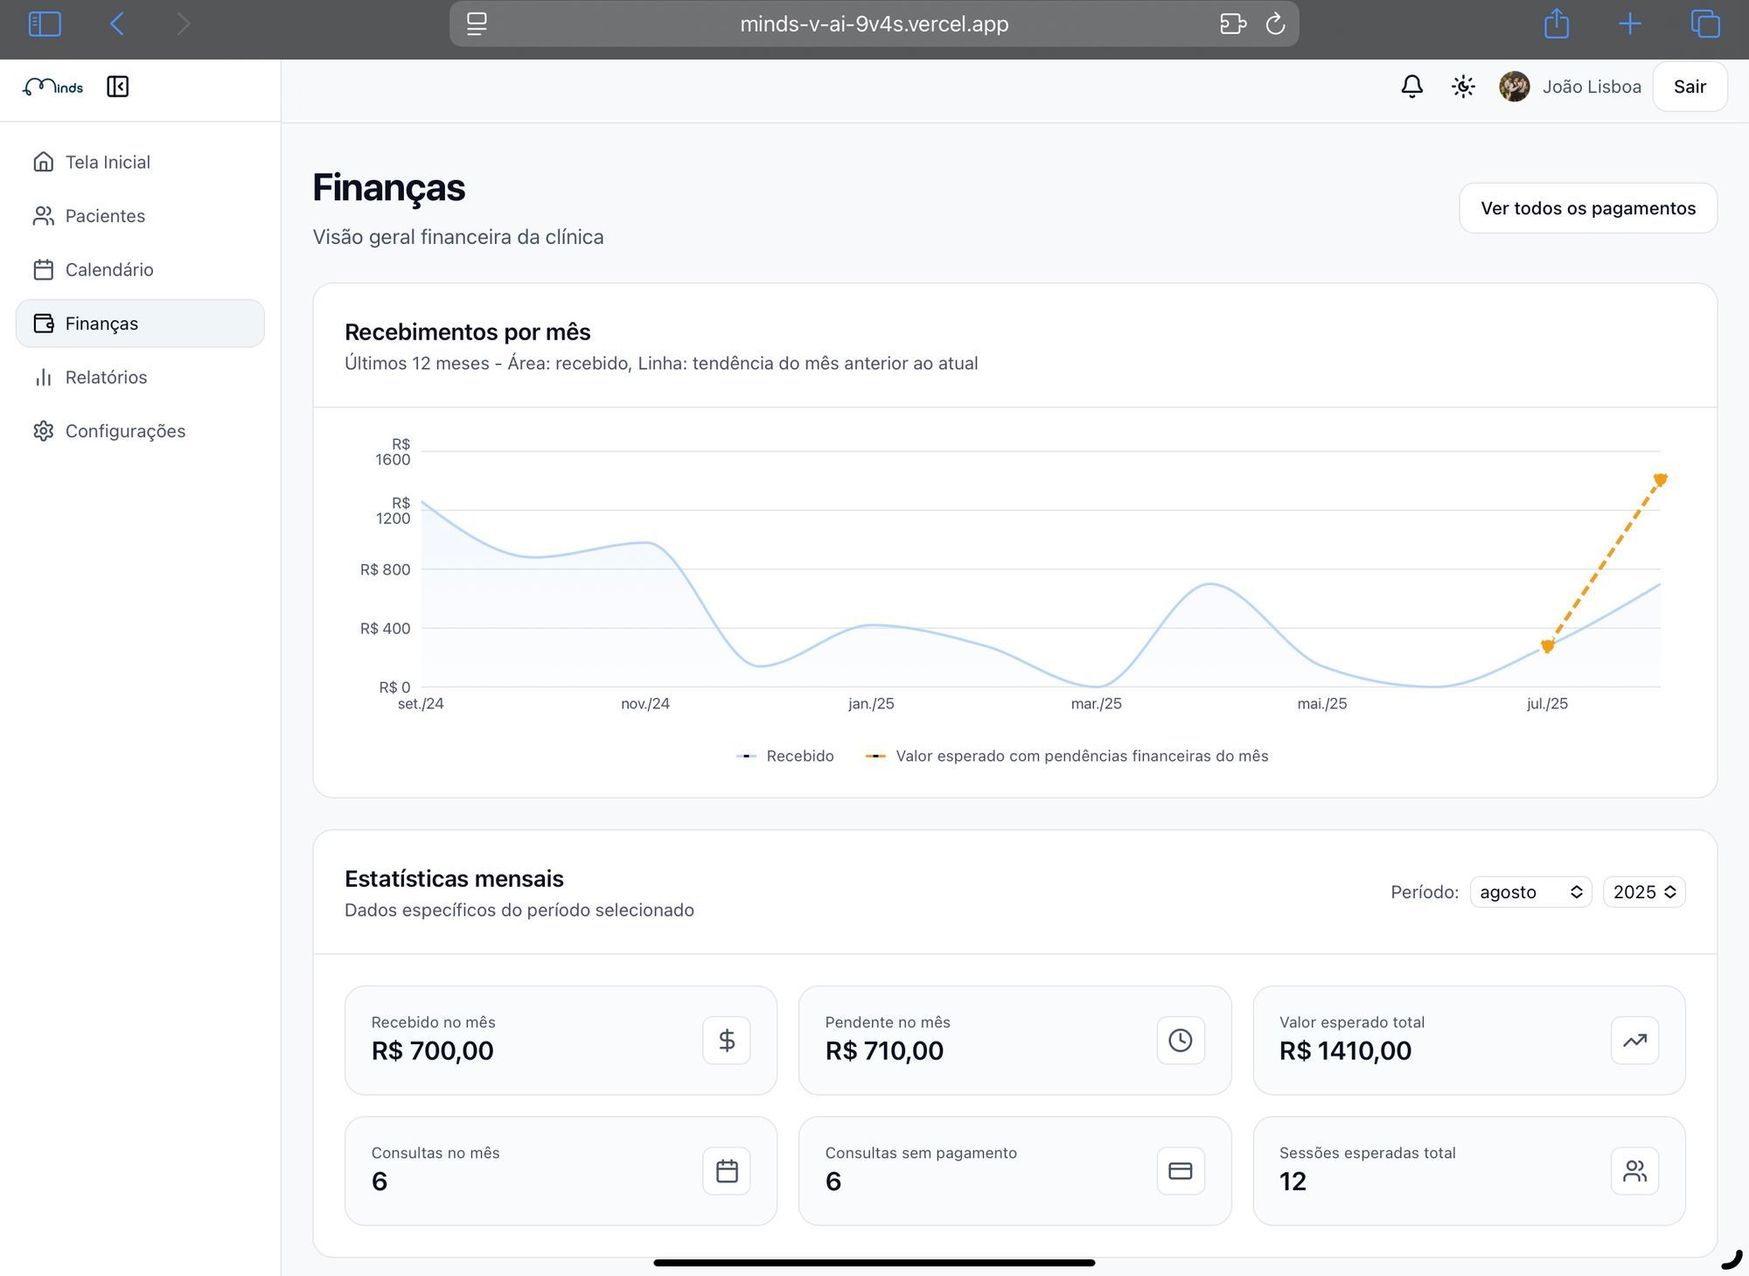Viewport: 1749px width, 1276px height.
Task: Open Pacientes via the people icon
Action: 43,215
